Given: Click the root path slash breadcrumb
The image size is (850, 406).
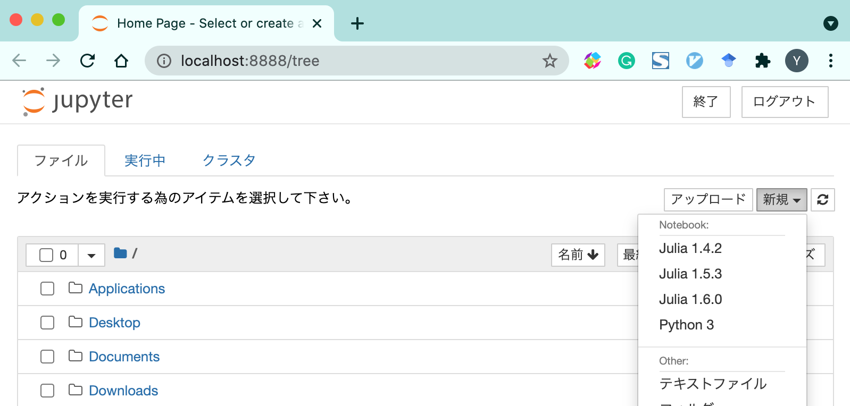Looking at the screenshot, I should pos(135,253).
